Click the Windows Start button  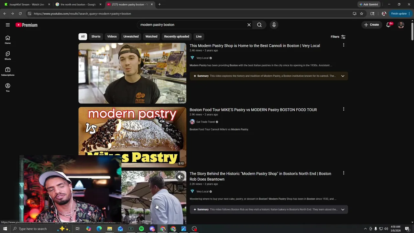tap(5, 229)
